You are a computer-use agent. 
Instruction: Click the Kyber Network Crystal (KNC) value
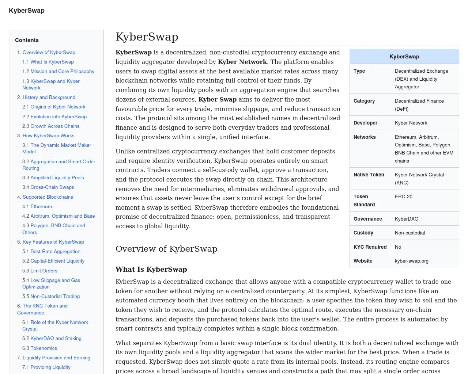(419, 179)
